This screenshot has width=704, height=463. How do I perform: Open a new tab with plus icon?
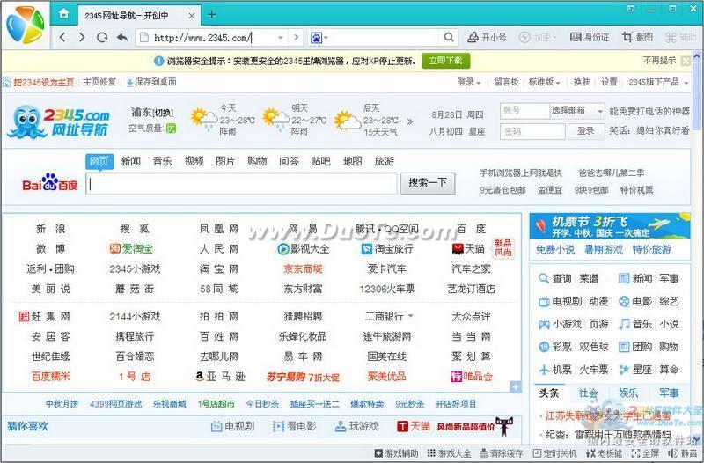pyautogui.click(x=211, y=15)
